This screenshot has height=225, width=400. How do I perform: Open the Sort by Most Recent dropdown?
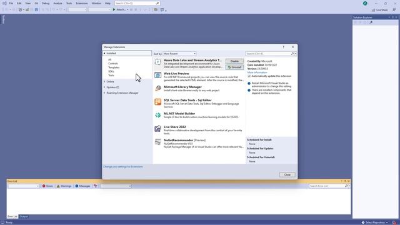point(179,54)
